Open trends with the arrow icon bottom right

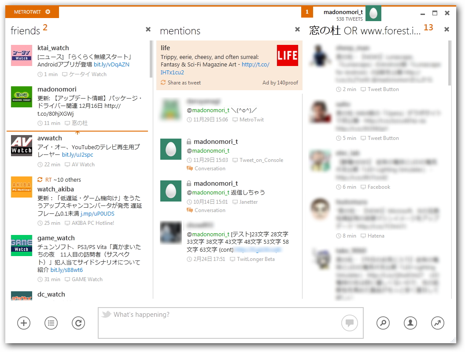437,323
